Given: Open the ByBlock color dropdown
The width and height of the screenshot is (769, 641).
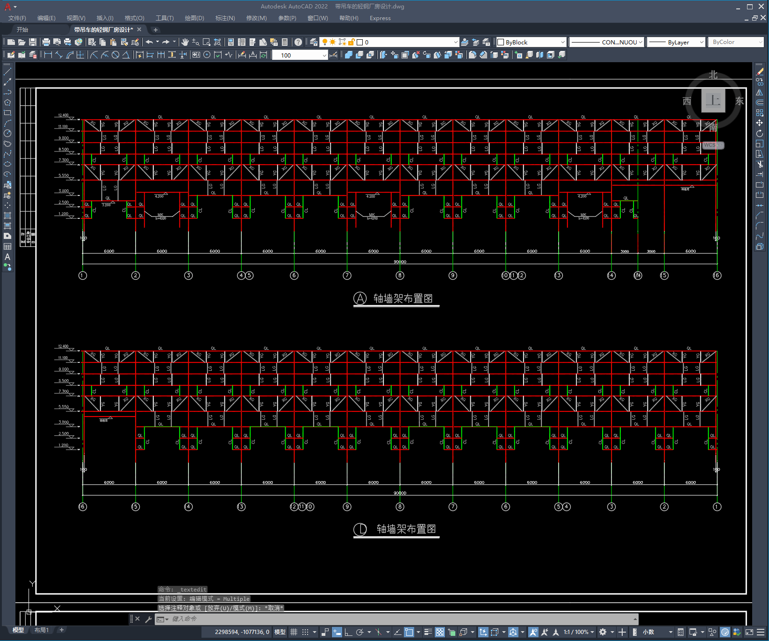Looking at the screenshot, I should point(531,42).
